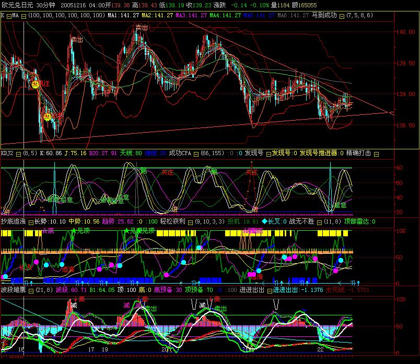Viewport: 420px width, 364px height.
Task: Open the box icon after 发现号 indicator name
Action: coord(269,154)
